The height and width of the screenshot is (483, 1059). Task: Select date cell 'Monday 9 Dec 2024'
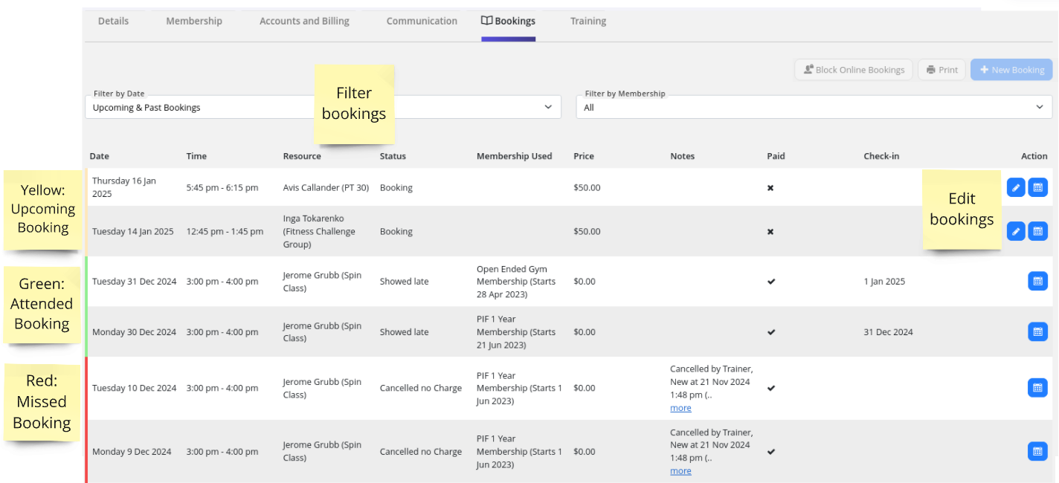tap(132, 452)
